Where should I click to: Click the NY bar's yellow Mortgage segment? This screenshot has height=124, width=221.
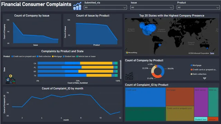(x=96, y=71)
